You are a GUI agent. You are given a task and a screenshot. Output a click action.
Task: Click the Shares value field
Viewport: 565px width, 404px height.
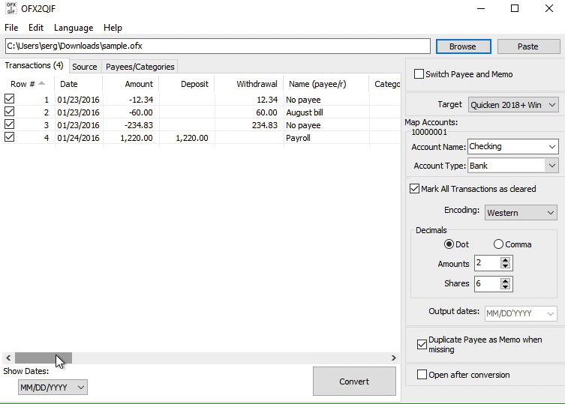click(488, 284)
